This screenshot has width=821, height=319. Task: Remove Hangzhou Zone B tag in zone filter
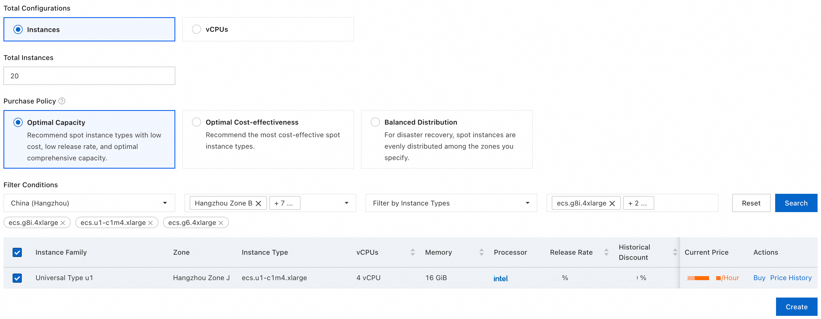258,203
